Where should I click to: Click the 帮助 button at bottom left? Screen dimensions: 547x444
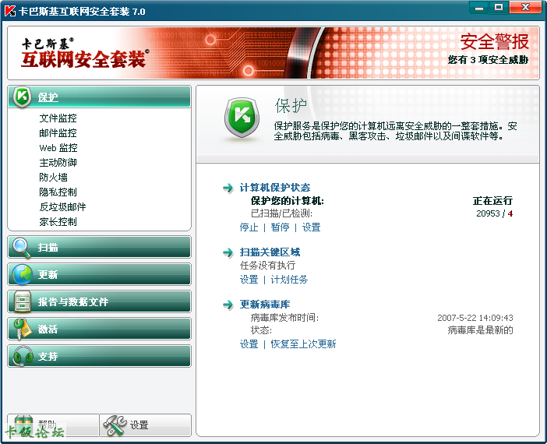pyautogui.click(x=53, y=425)
